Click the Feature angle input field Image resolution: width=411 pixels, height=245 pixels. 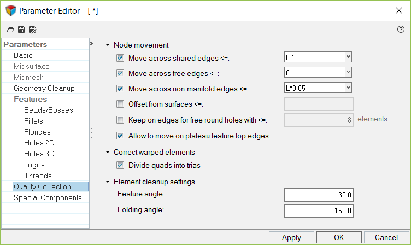click(x=319, y=195)
